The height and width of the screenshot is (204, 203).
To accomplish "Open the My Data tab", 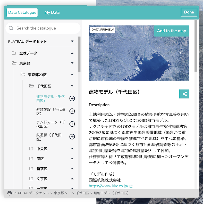I will [52, 12].
